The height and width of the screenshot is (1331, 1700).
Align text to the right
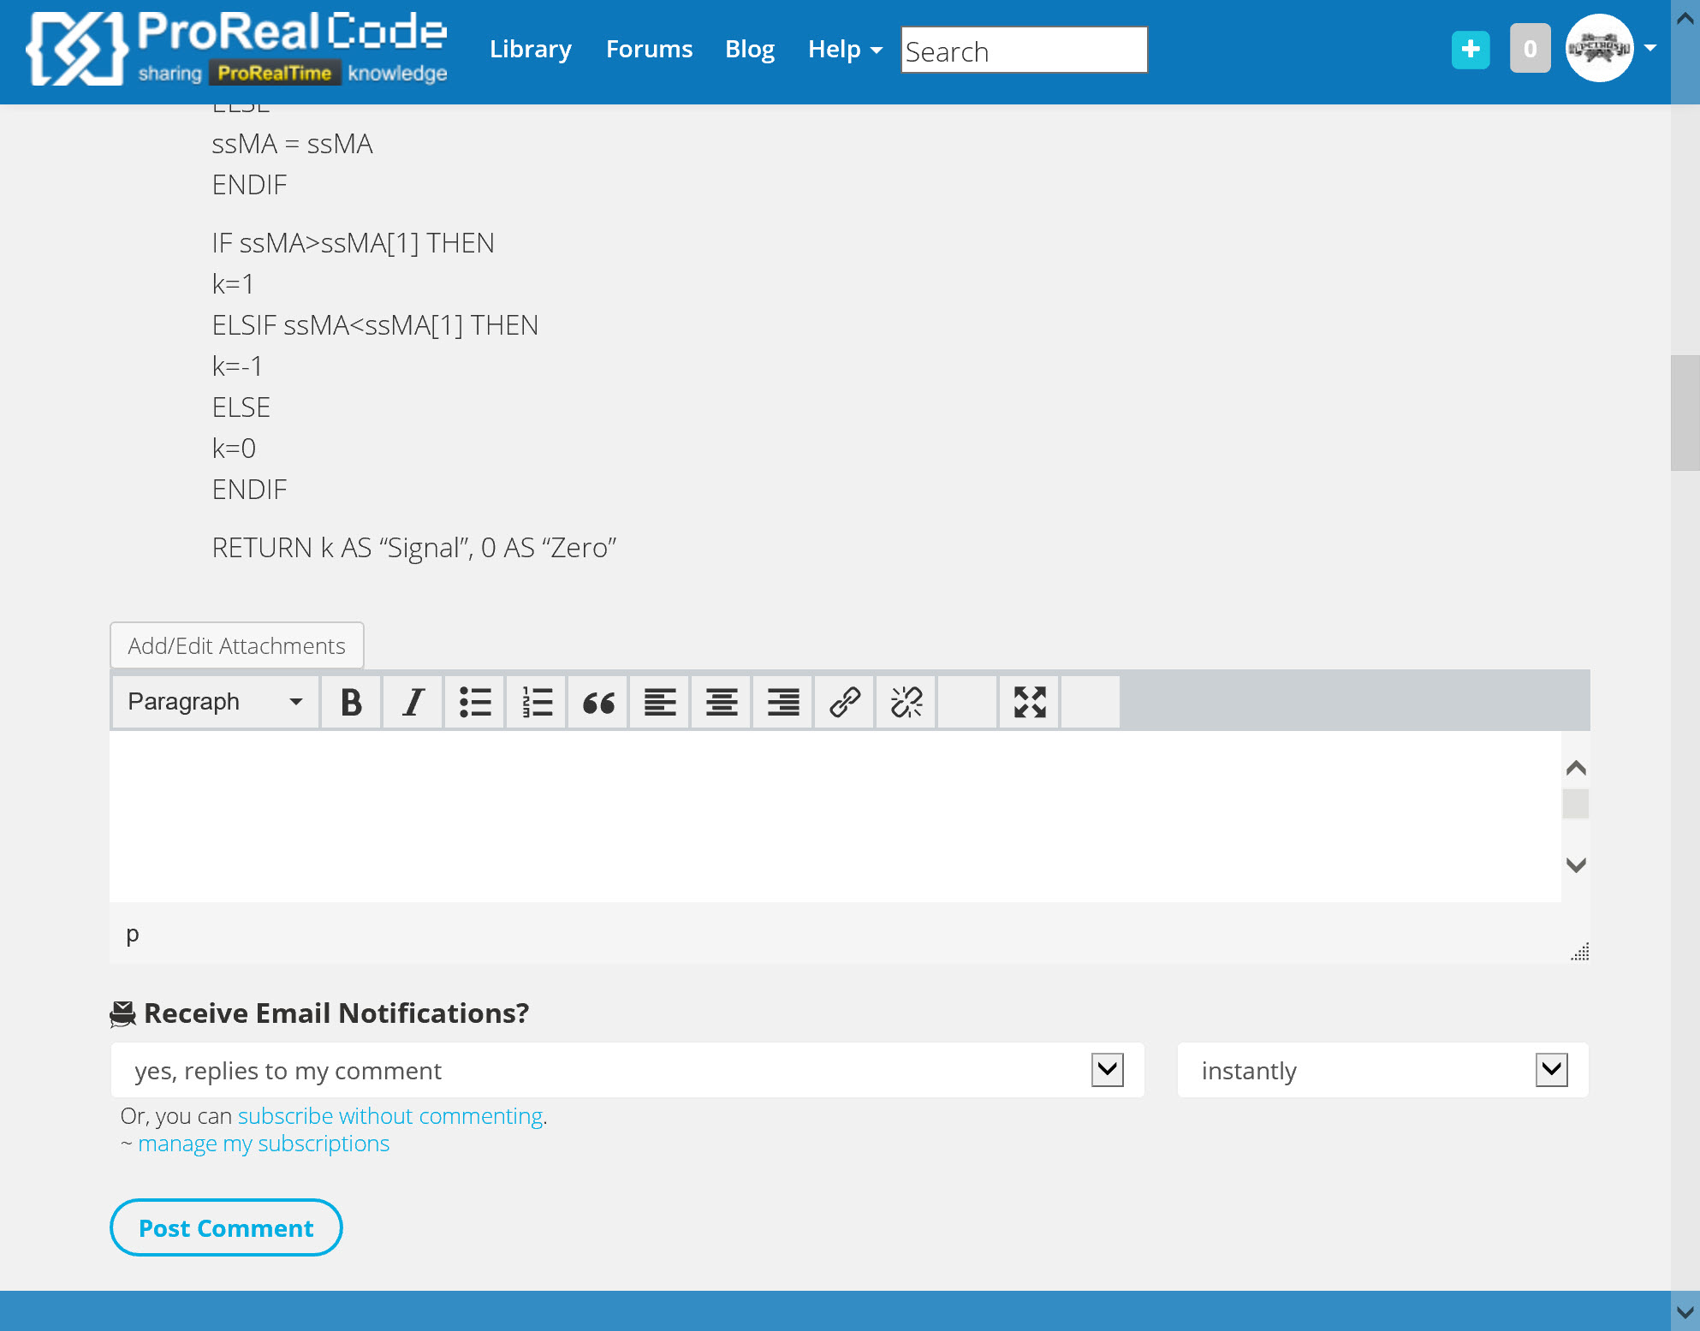783,702
